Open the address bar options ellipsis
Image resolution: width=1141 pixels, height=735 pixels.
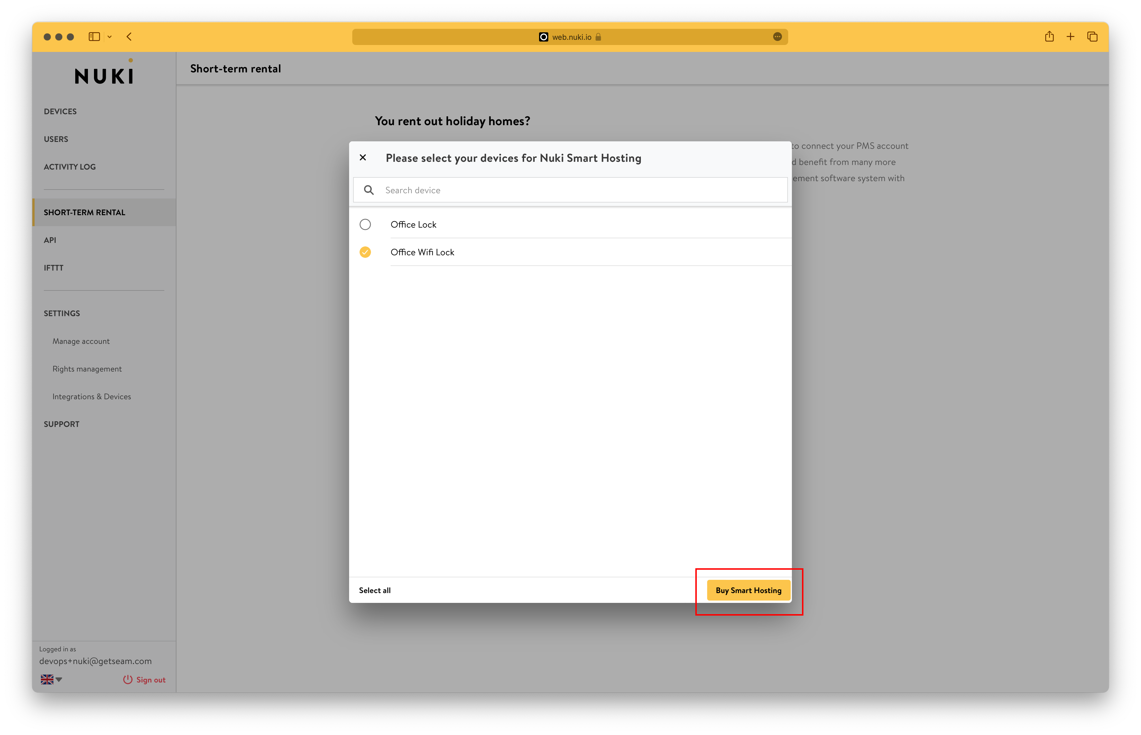pos(778,37)
